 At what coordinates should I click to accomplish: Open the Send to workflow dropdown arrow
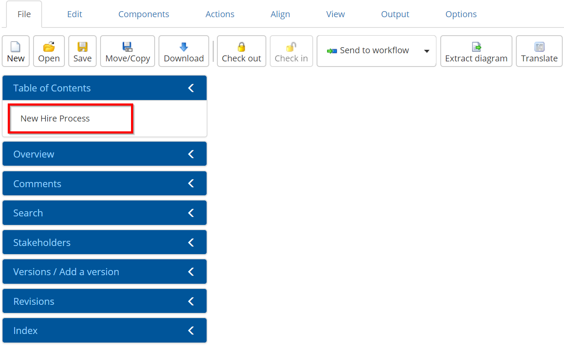(427, 51)
